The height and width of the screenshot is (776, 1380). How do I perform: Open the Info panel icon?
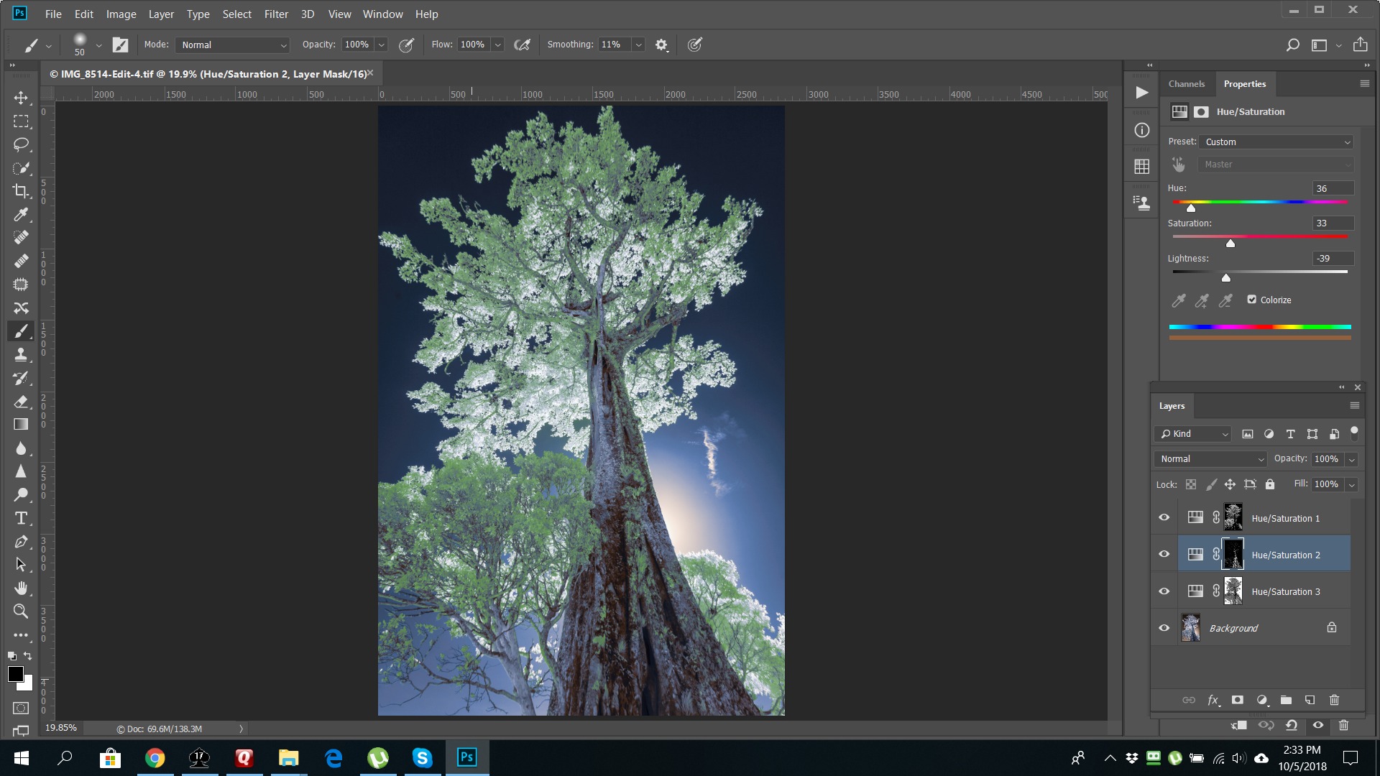[x=1141, y=130]
